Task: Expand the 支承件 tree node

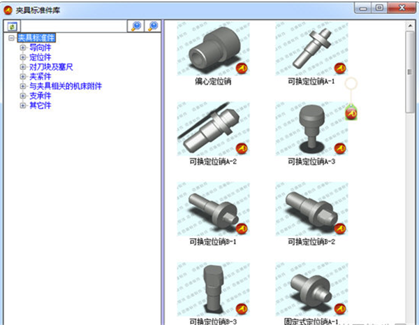Action: click(x=23, y=96)
